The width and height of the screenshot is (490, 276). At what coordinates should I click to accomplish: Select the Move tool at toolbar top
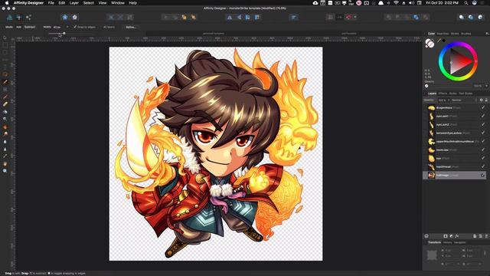tap(5, 38)
